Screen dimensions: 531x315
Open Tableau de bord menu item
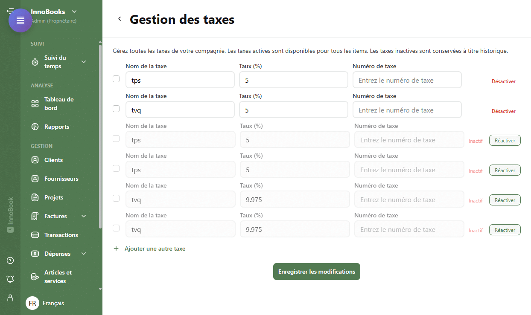click(x=59, y=104)
